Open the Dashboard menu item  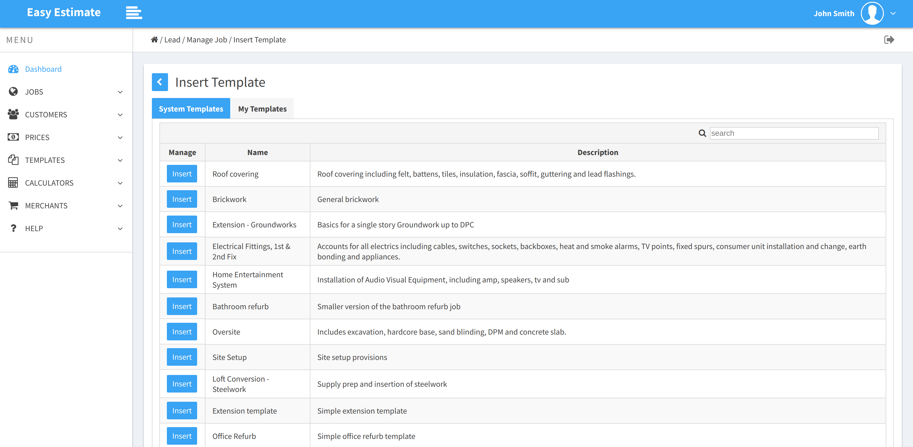(x=43, y=69)
